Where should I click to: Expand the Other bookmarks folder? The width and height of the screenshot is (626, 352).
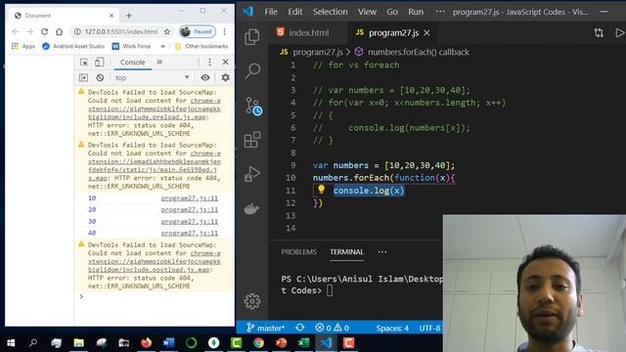(x=202, y=46)
